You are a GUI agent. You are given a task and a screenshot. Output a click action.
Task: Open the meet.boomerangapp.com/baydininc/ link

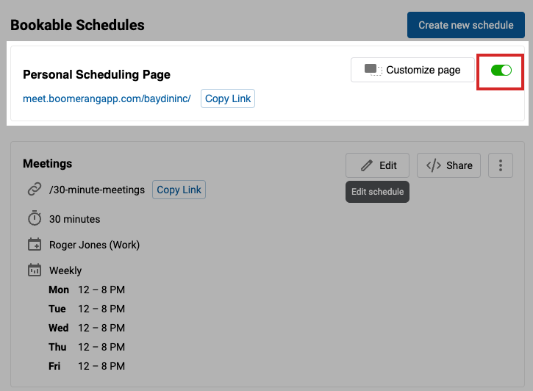107,98
